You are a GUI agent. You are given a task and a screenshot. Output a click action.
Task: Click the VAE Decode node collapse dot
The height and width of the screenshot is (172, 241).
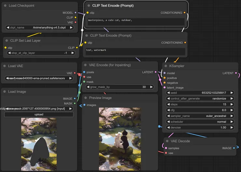pyautogui.click(x=167, y=141)
